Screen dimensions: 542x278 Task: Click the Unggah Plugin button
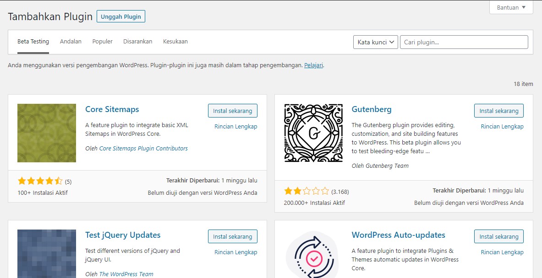[x=121, y=16]
